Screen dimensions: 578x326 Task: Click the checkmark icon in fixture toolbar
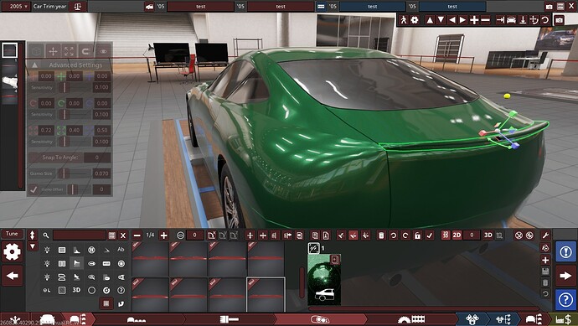430,235
